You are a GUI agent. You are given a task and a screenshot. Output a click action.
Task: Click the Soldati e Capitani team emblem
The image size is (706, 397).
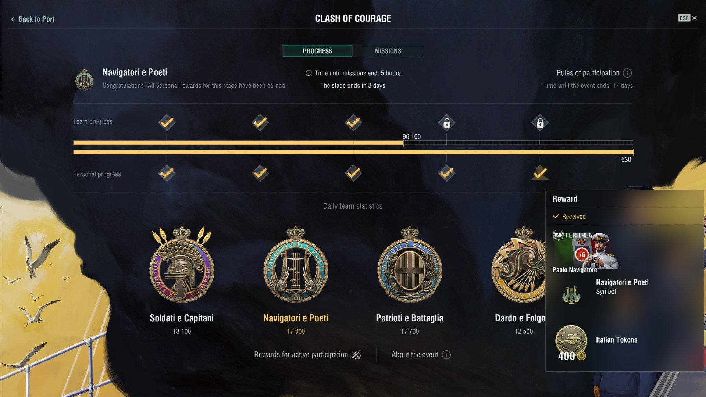click(182, 265)
